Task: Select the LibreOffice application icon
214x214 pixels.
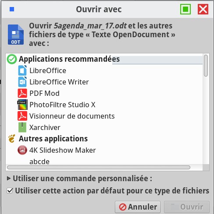Action: pos(22,70)
